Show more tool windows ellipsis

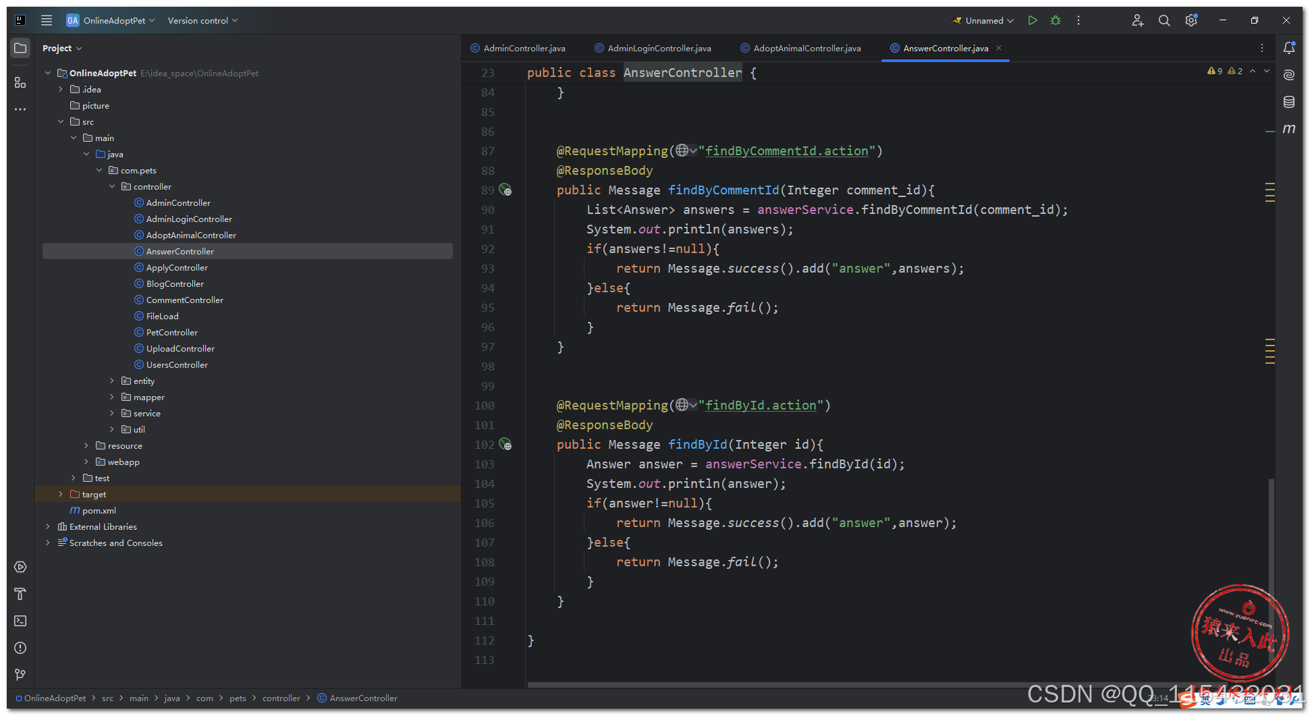pos(20,109)
